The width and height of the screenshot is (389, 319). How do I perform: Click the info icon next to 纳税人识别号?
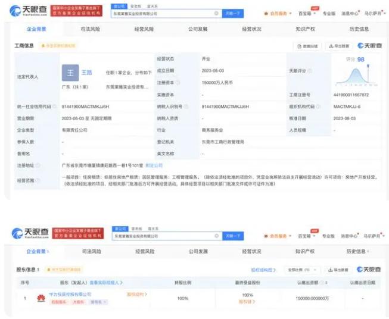click(x=186, y=107)
